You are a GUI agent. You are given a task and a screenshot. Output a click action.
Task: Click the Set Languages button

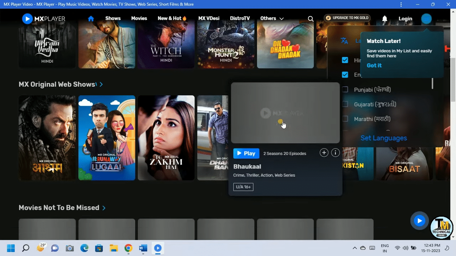pyautogui.click(x=384, y=138)
